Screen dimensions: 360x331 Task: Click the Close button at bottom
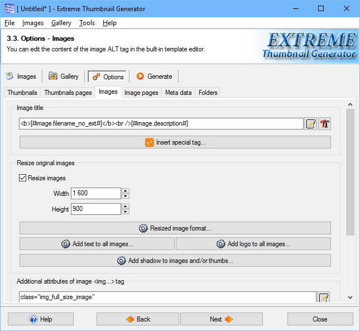(x=320, y=319)
